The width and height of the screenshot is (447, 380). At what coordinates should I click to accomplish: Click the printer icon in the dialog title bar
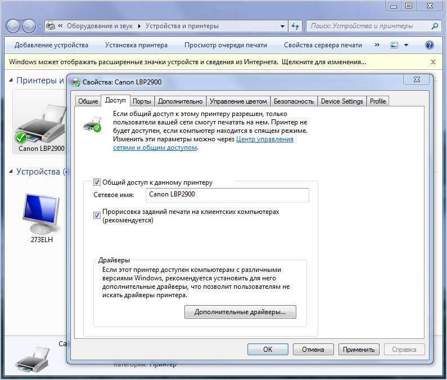pos(75,82)
